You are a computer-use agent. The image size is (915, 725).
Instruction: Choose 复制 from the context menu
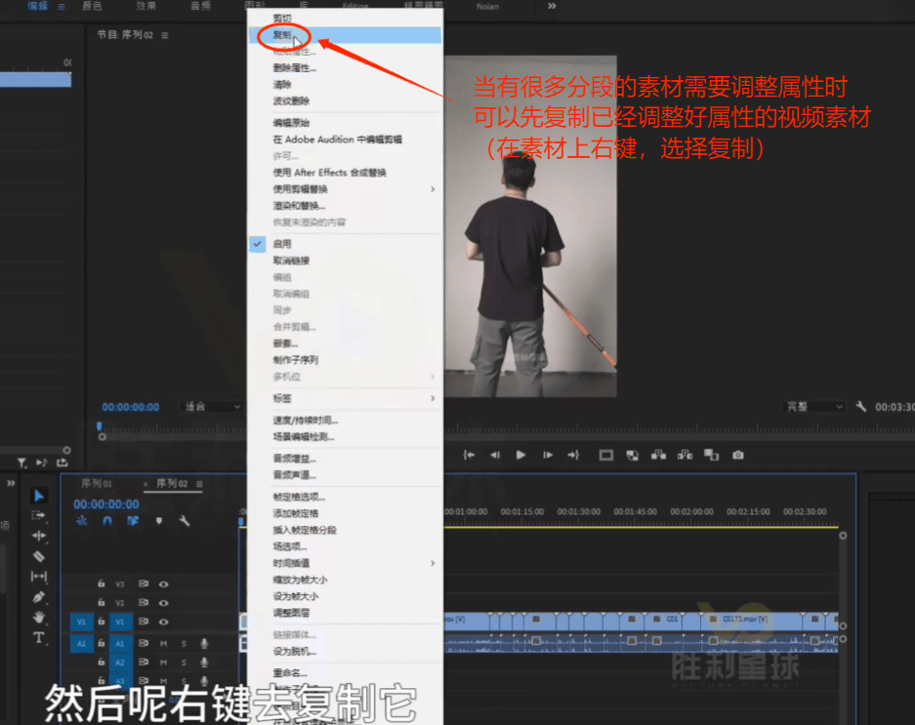282,34
